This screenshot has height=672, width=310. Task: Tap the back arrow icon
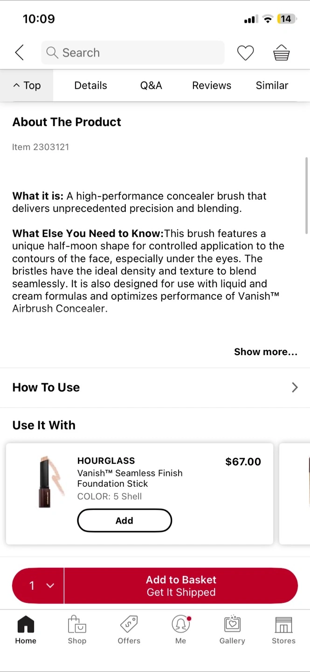pyautogui.click(x=20, y=53)
